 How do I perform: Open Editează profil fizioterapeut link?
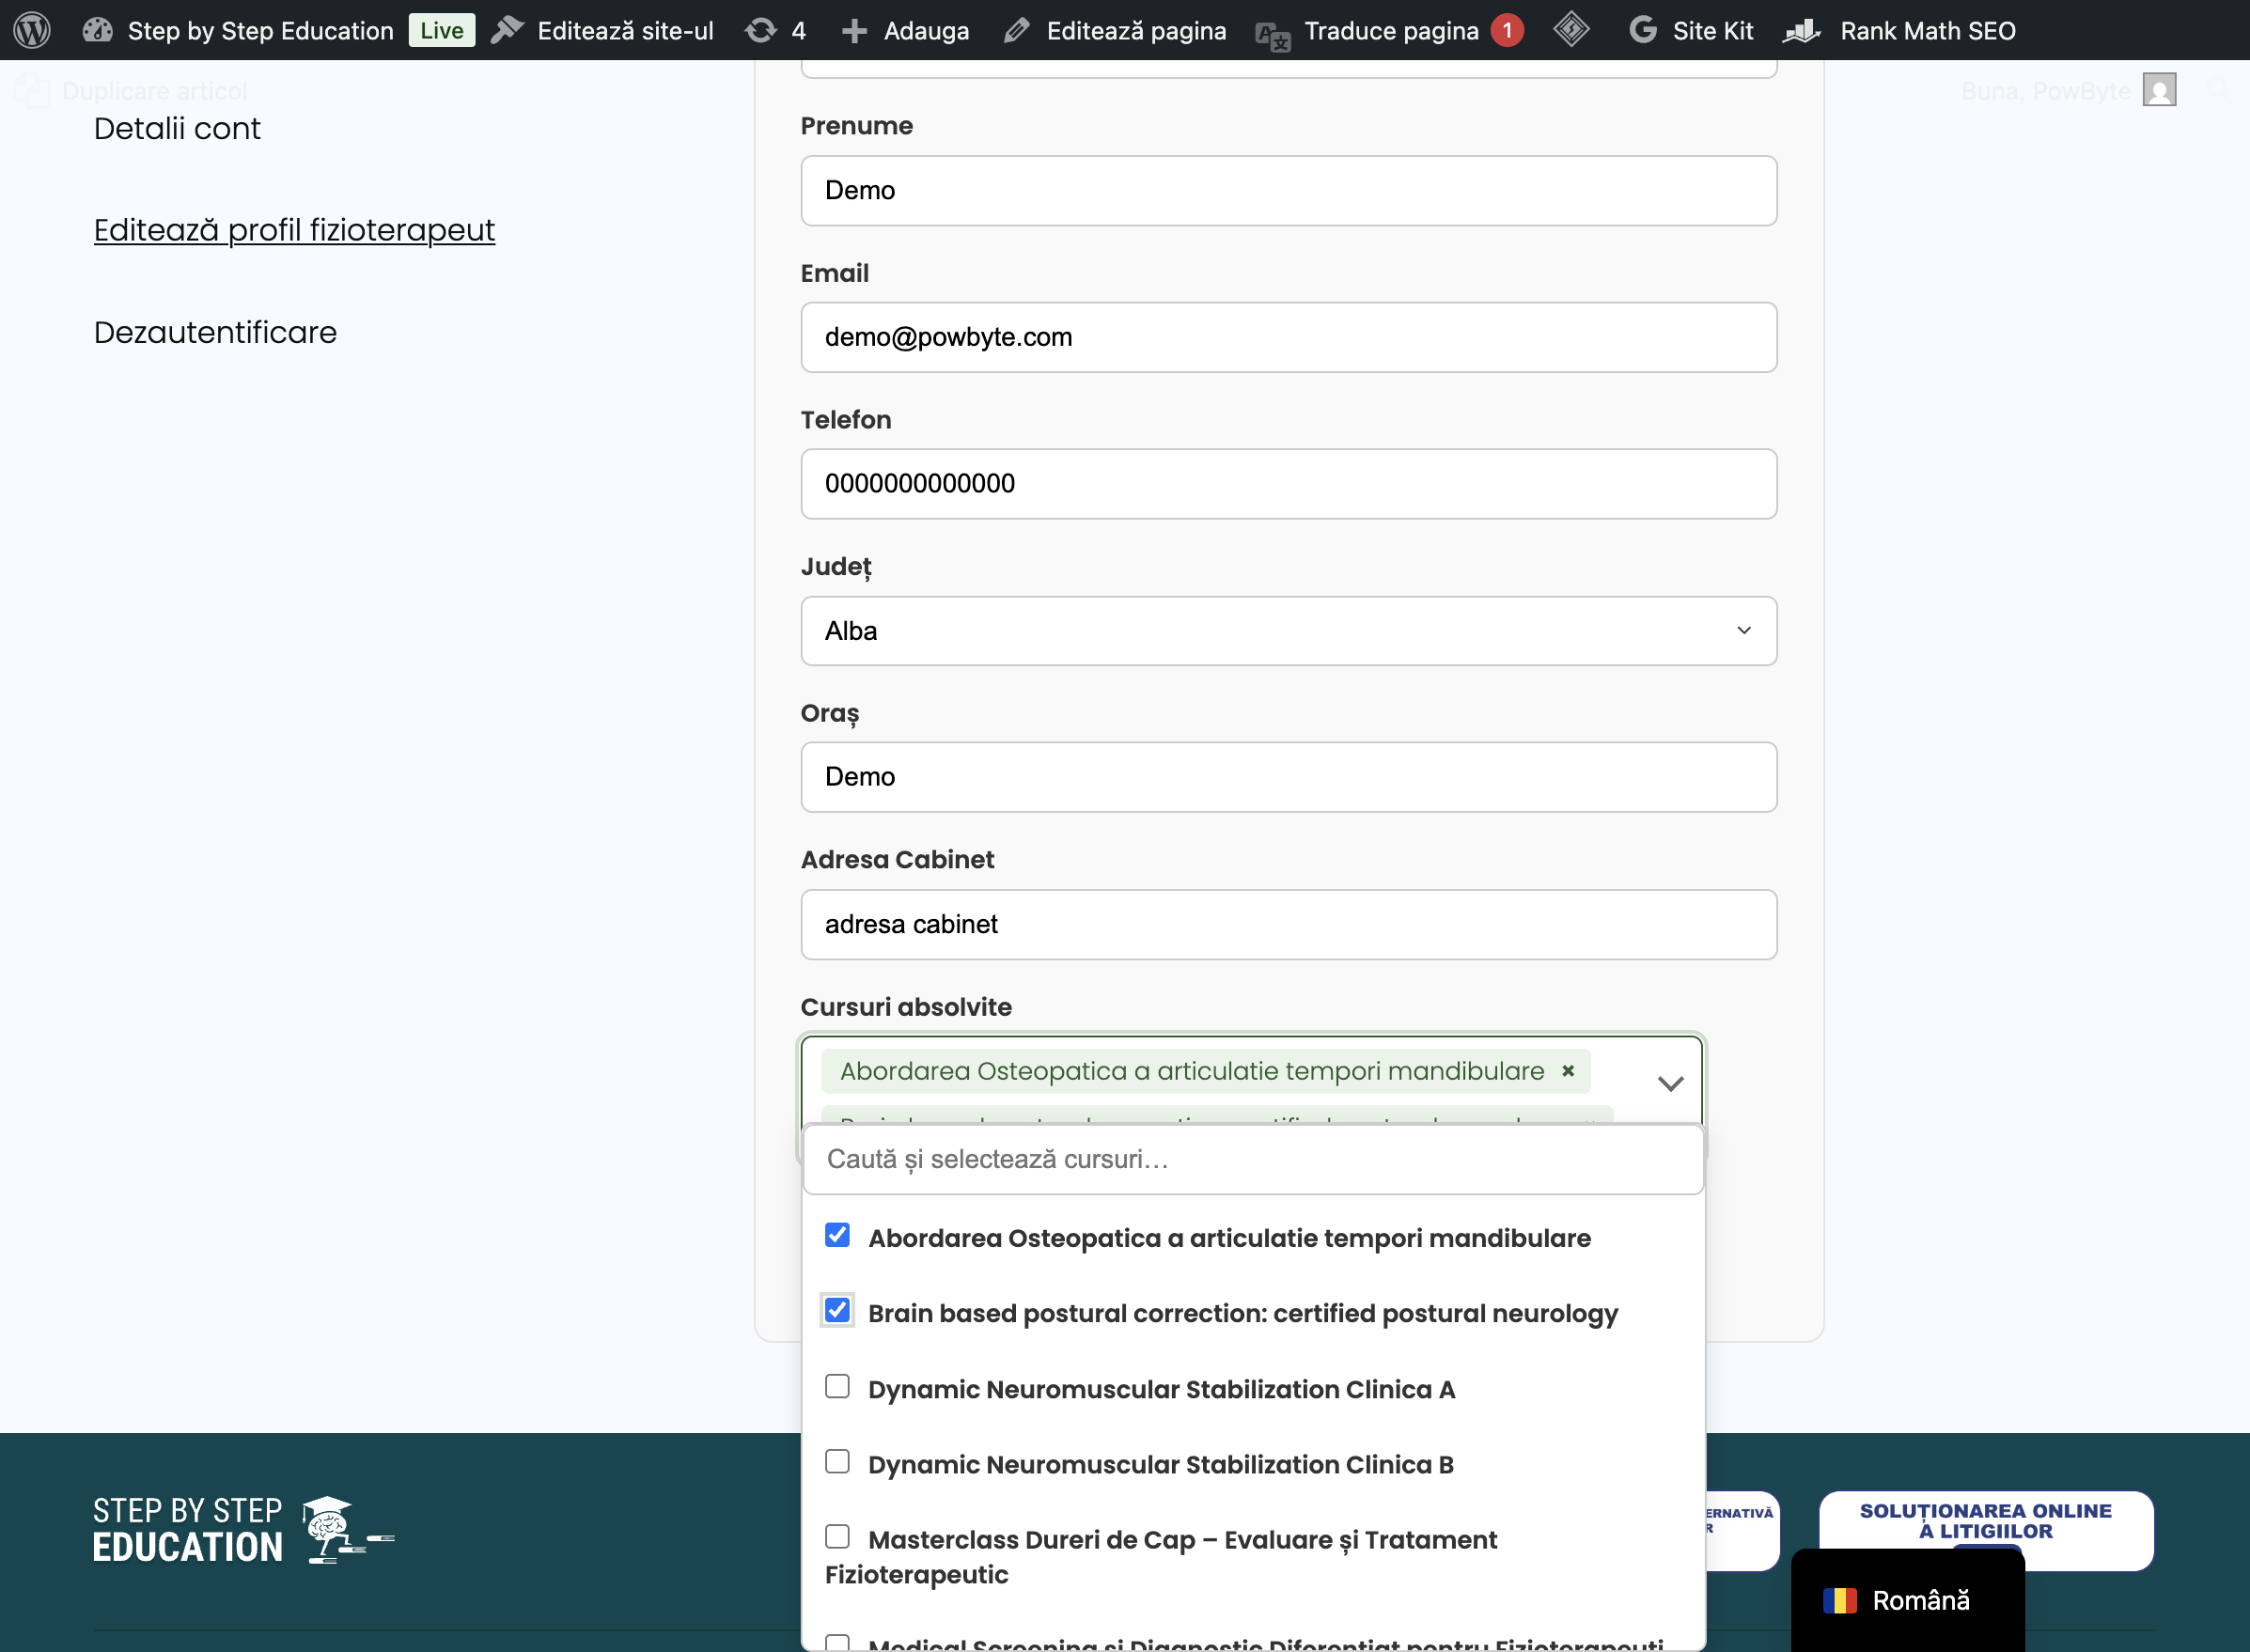pyautogui.click(x=294, y=230)
